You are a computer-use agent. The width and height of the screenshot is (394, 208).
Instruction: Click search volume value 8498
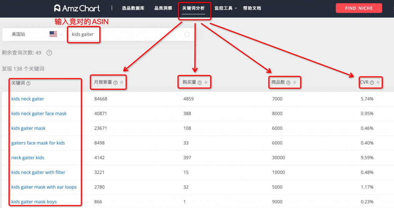point(100,143)
